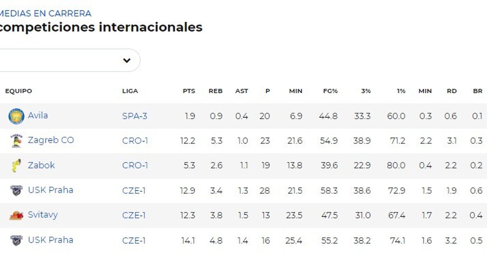Viewport: 487px width, 273px height.
Task: Open the Zagreb CO team link
Action: [51, 140]
